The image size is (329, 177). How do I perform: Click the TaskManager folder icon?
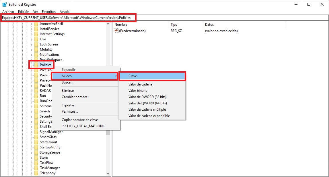point(36,168)
